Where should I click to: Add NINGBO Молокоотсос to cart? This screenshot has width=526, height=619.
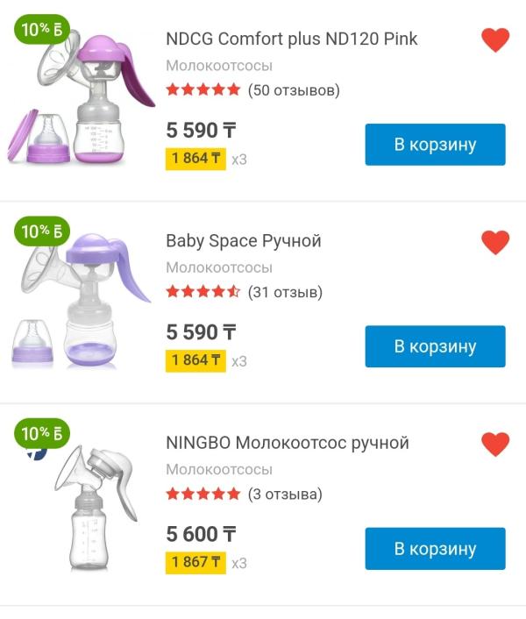tap(435, 549)
